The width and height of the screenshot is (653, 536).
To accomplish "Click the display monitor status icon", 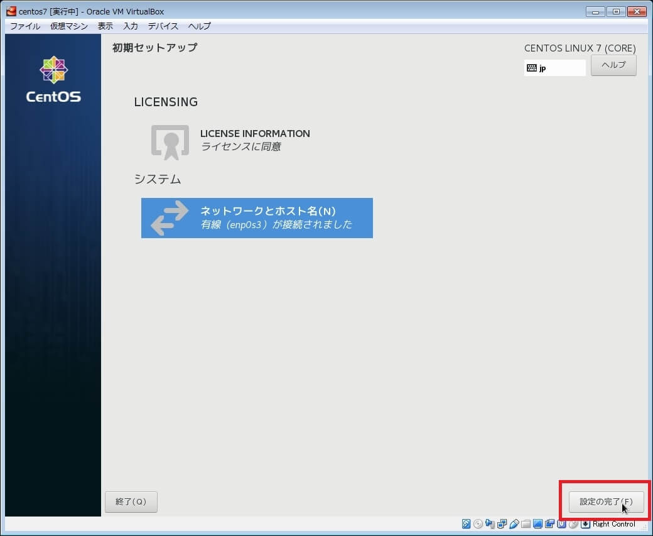I will coord(537,524).
